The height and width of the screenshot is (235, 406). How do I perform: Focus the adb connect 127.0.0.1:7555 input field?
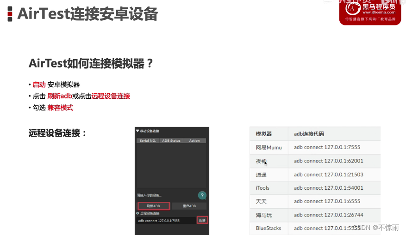coord(166,221)
